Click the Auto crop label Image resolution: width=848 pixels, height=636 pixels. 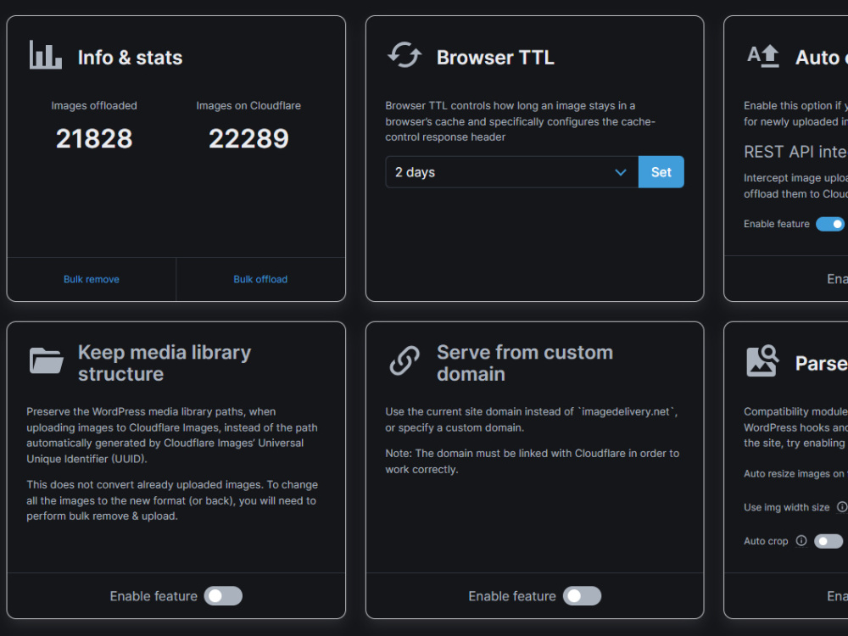(x=766, y=541)
